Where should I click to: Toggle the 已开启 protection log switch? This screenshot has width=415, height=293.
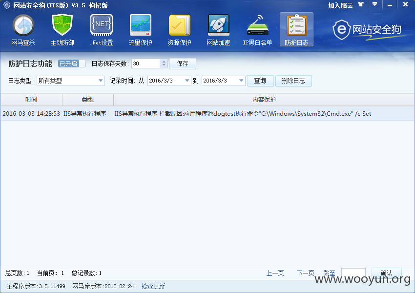click(x=72, y=63)
